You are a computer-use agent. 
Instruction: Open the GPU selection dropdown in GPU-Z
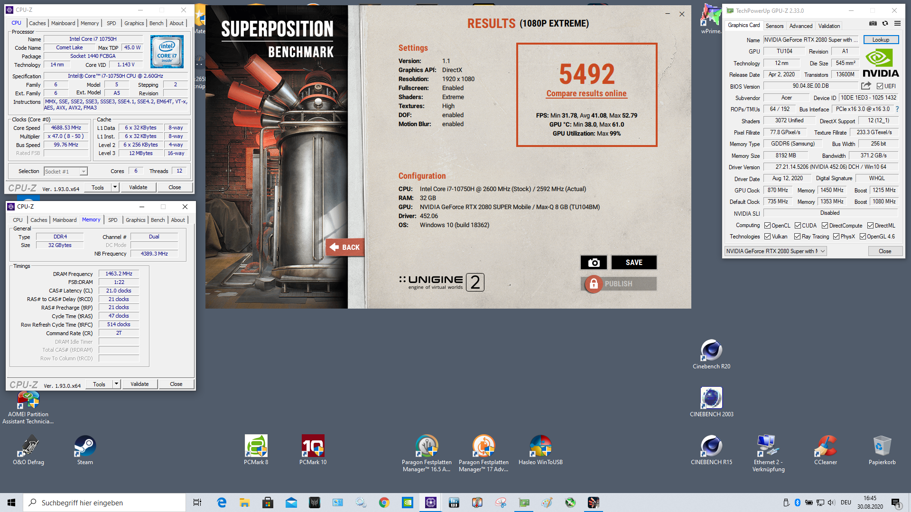tap(775, 251)
